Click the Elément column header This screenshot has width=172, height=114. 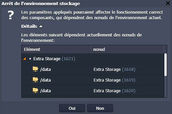coord(56,49)
